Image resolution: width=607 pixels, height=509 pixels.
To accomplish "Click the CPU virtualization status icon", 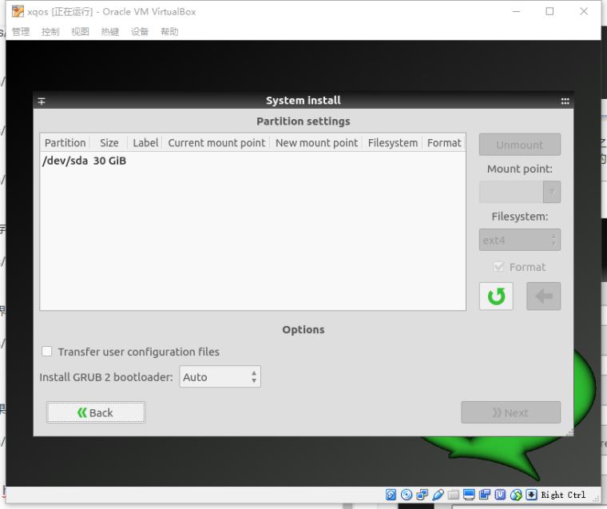I will click(x=500, y=495).
